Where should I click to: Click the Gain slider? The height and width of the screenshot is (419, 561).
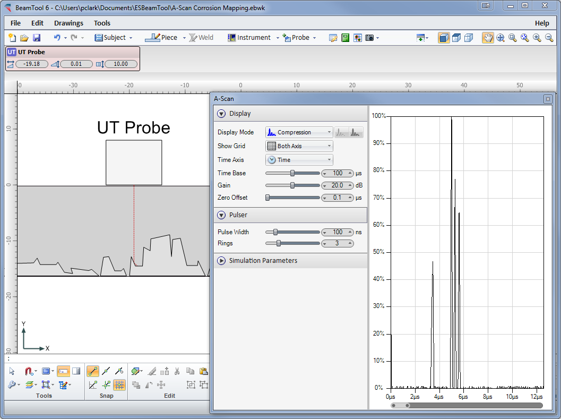click(x=292, y=185)
